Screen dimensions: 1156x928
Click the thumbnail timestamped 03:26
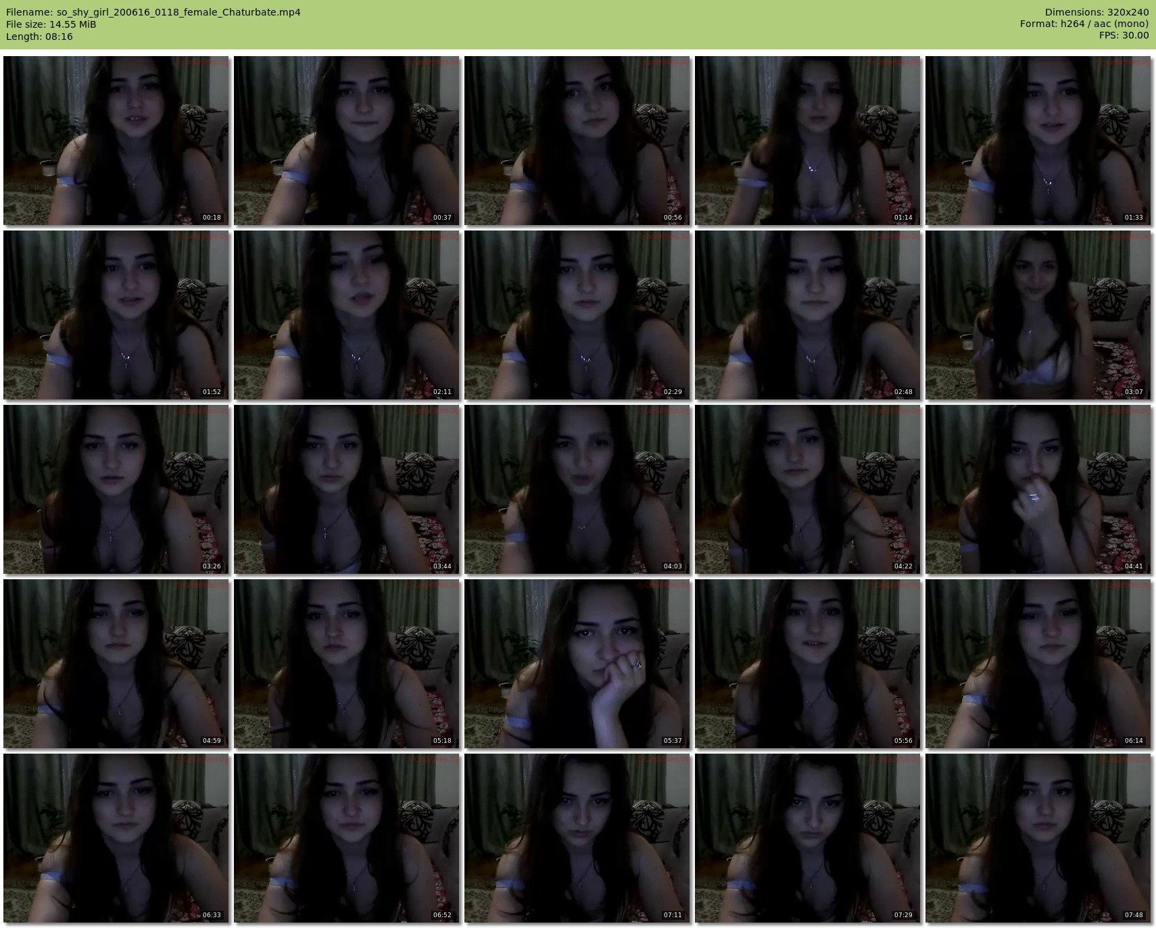[x=116, y=489]
